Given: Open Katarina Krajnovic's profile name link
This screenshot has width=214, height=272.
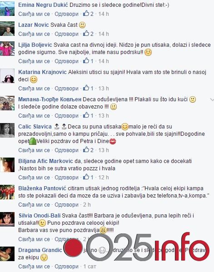Looking at the screenshot, I should tap(42, 72).
